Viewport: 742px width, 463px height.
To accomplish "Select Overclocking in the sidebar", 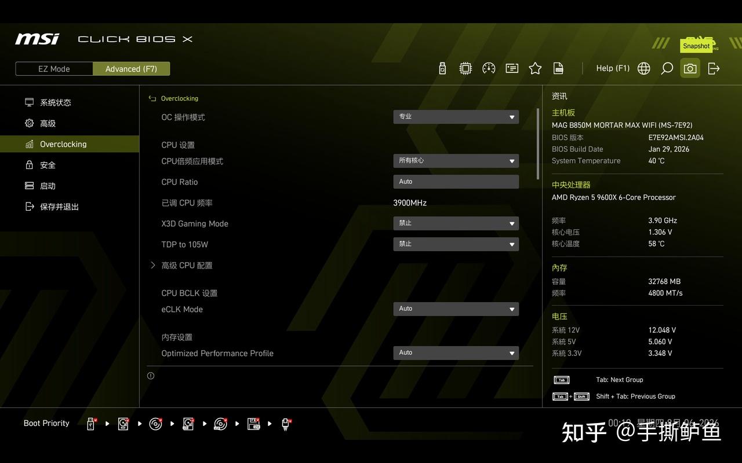I will (70, 144).
